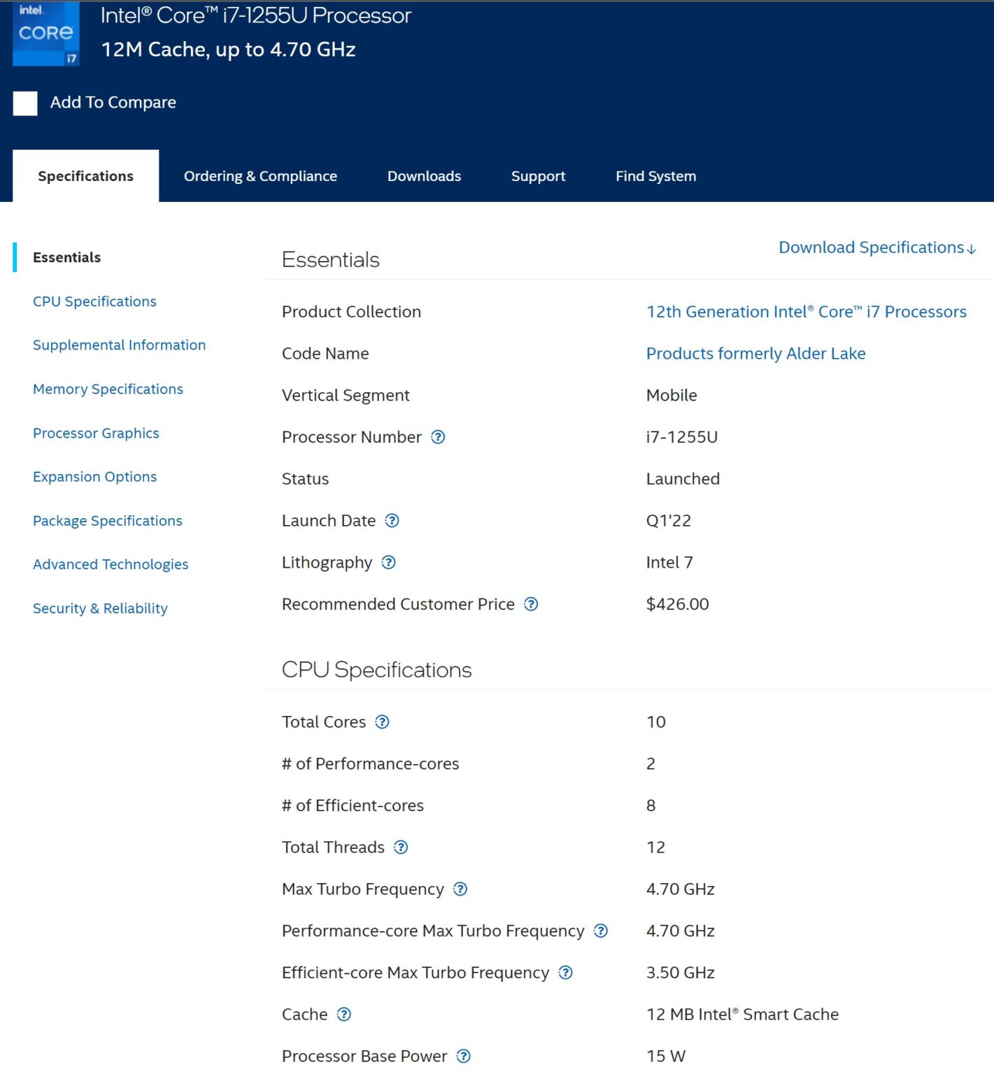Show Total Cores help icon info
This screenshot has height=1074, width=994.
tap(382, 722)
